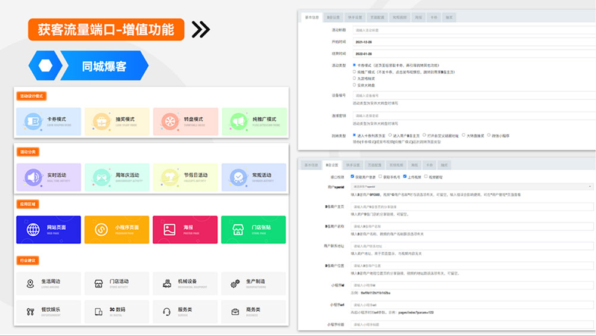Viewport: 596px width, 335px height.
Task: Open the 小程序页面 mini program tile
Action: [117, 229]
